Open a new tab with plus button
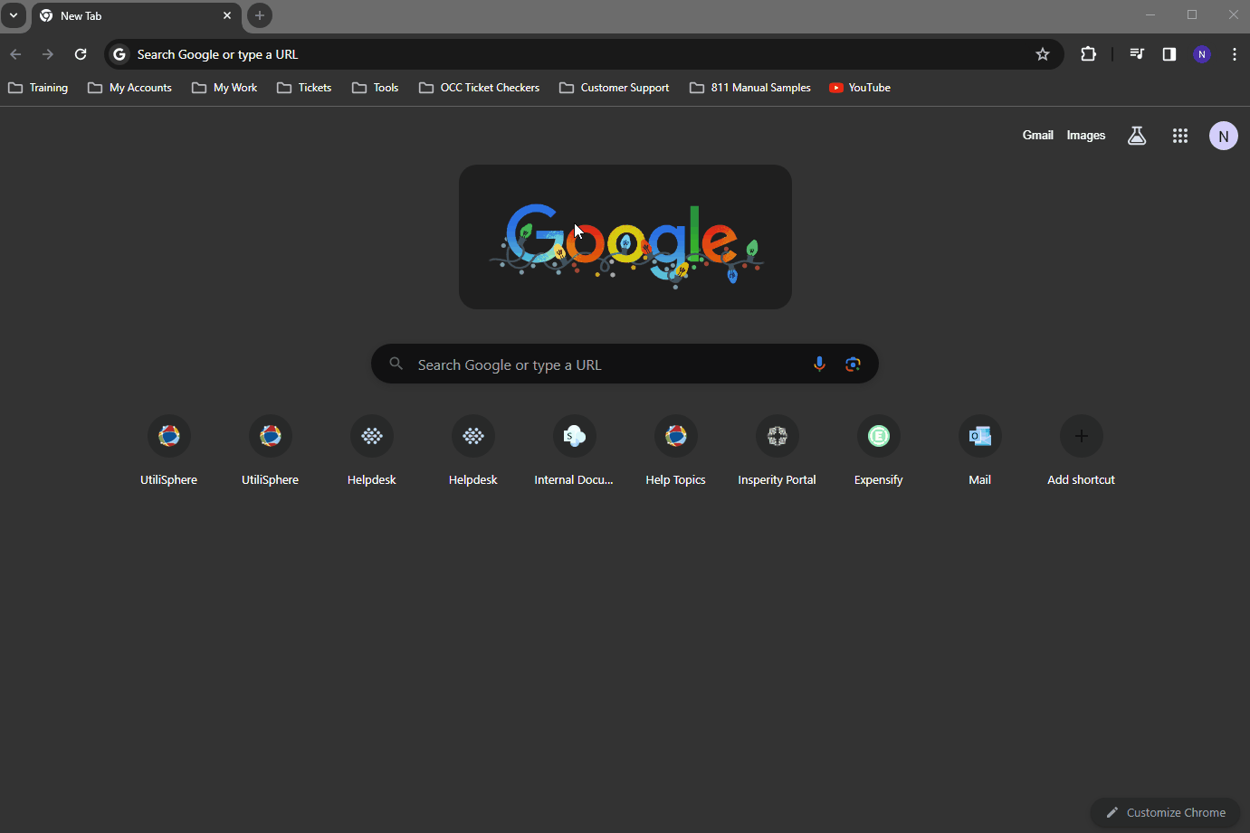The image size is (1250, 833). (x=260, y=15)
